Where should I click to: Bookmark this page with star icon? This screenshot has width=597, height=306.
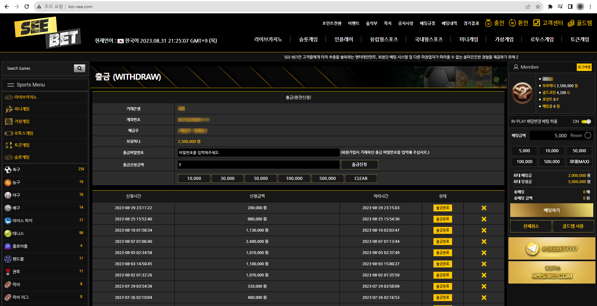[538, 7]
